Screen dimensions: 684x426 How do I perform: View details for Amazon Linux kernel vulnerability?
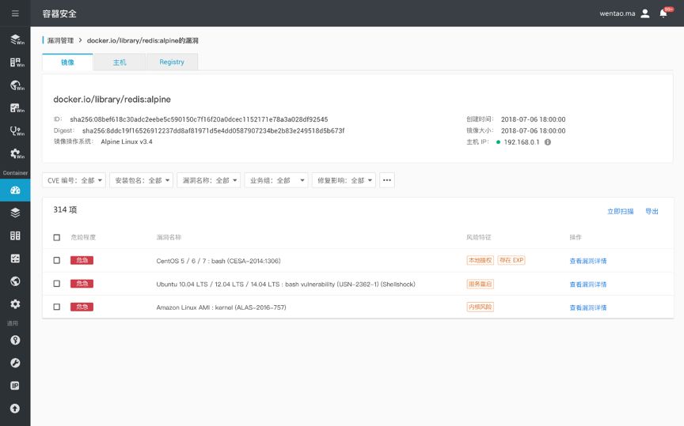(588, 307)
